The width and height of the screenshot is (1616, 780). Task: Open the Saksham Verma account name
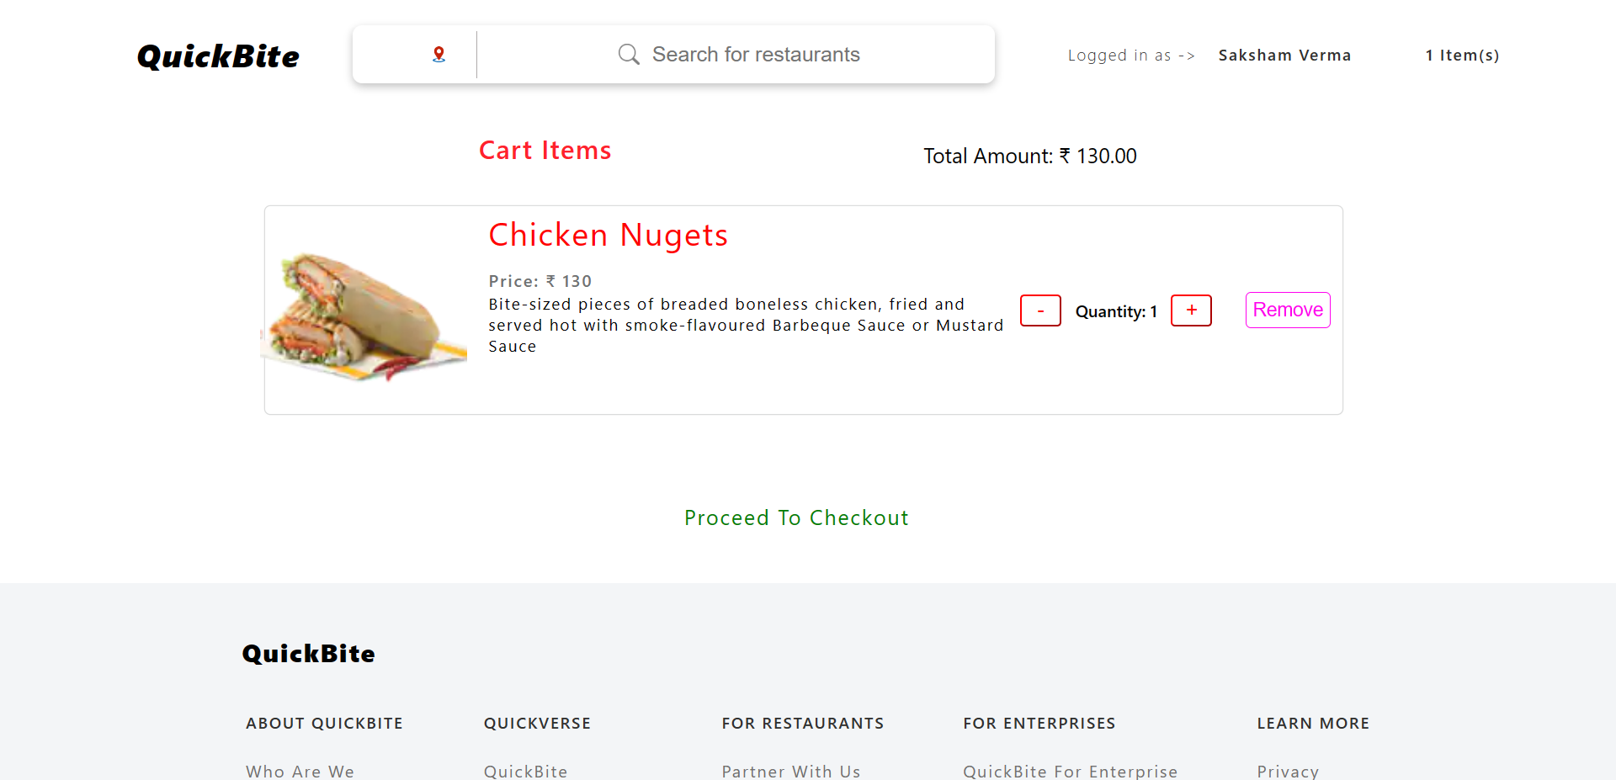click(x=1284, y=56)
